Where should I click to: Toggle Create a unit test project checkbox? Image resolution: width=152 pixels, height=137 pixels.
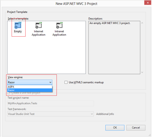coord(9,93)
